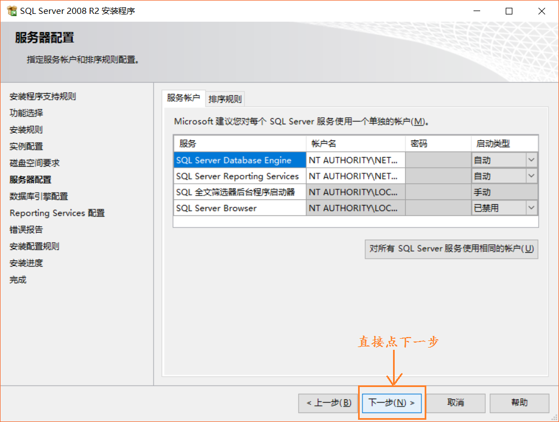
Task: Click 数据库引擎配置 step in sidebar
Action: point(38,196)
